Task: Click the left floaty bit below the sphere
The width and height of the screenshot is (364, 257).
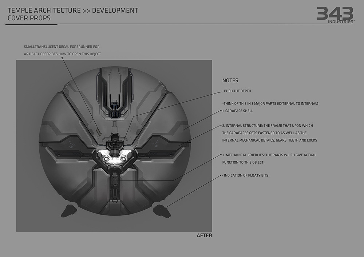Action: click(x=68, y=210)
